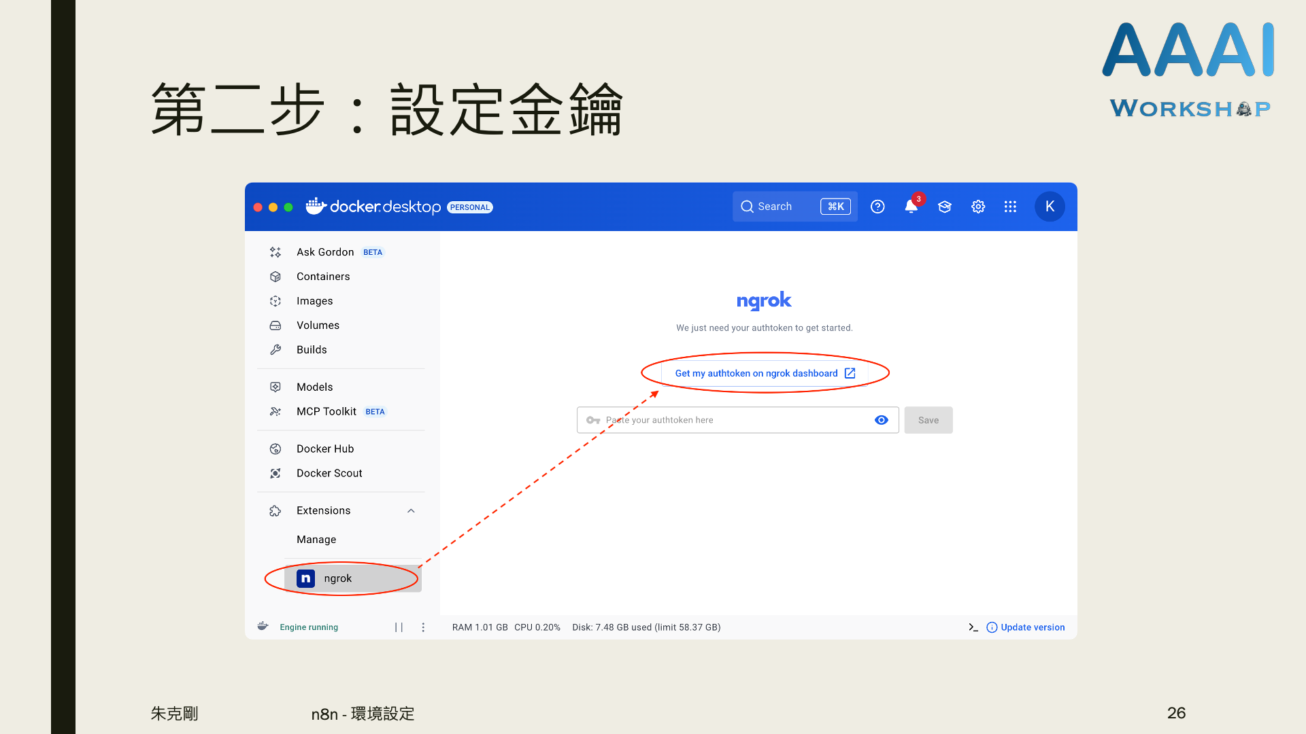Pause the Docker engine

399,627
